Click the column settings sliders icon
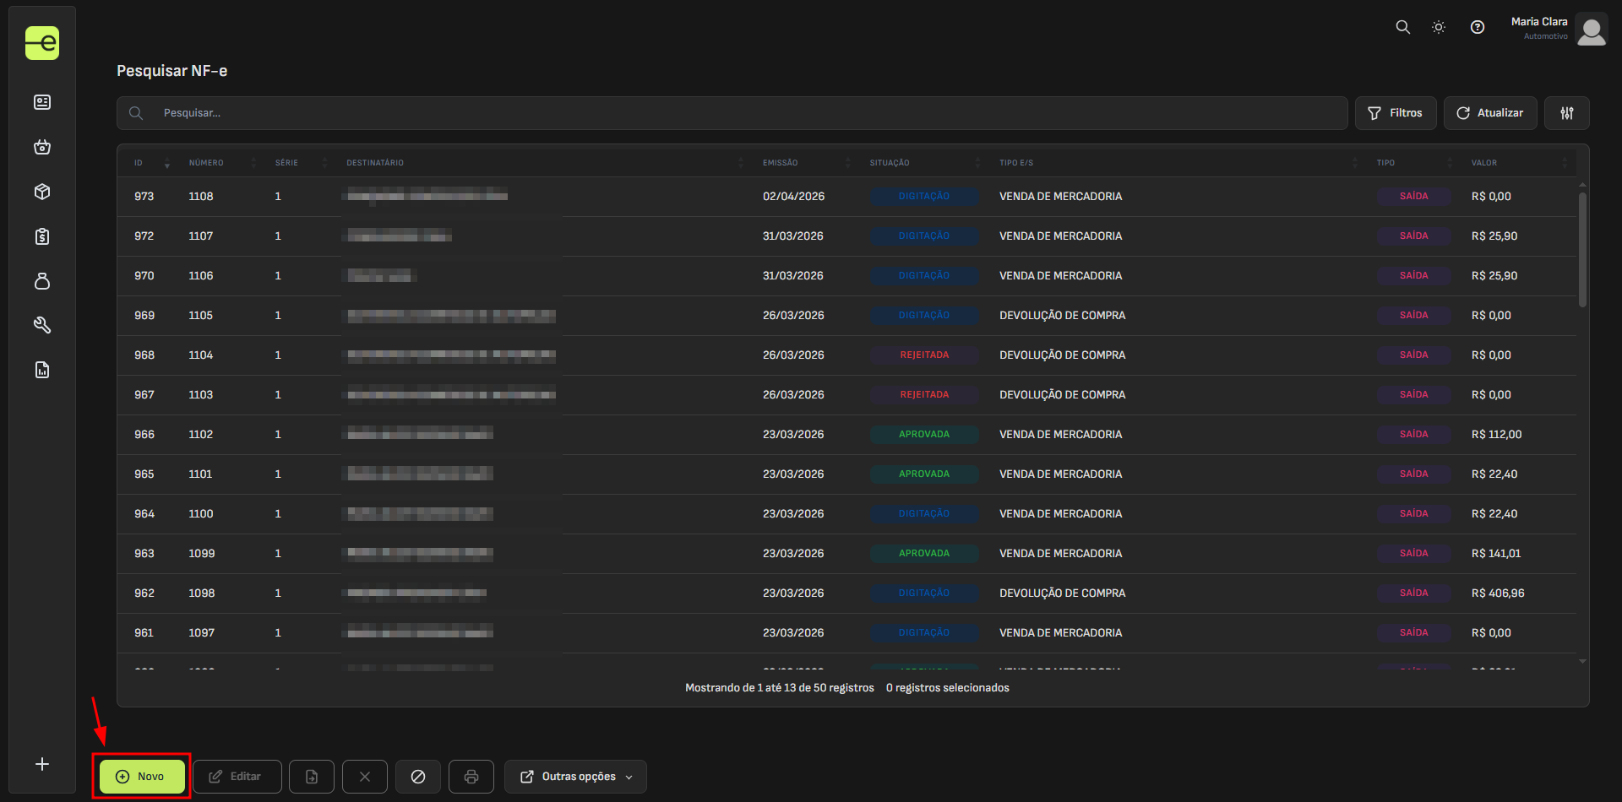This screenshot has height=802, width=1622. point(1567,113)
